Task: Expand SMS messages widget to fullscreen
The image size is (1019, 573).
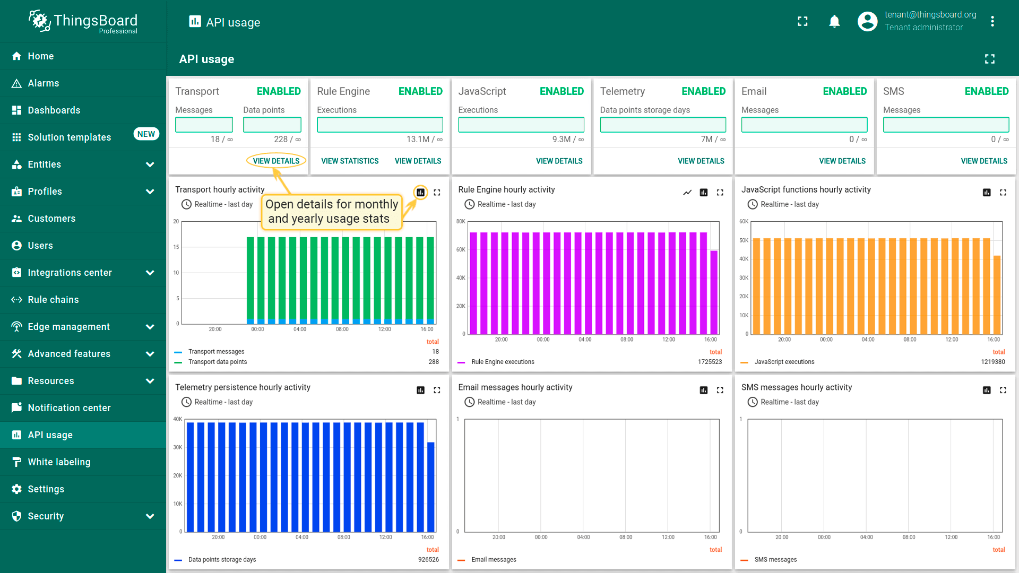Action: (1003, 390)
